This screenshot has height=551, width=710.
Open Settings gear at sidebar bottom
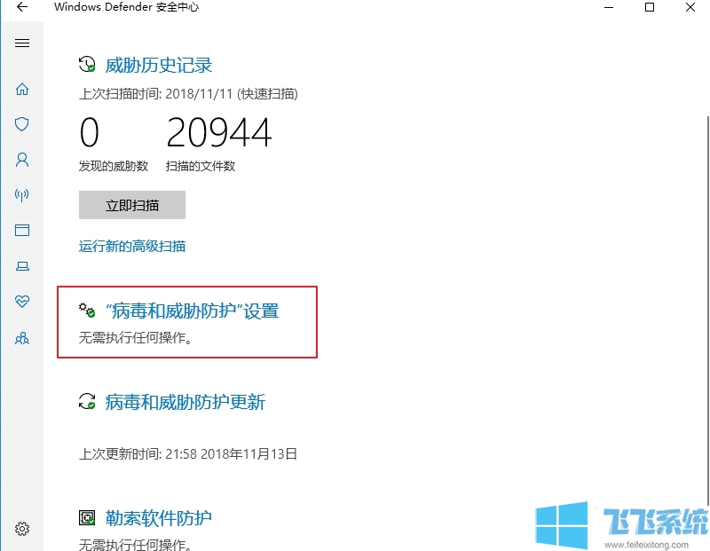pyautogui.click(x=22, y=529)
